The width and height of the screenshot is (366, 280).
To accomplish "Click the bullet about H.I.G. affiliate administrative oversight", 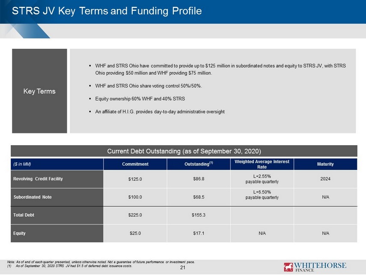I will [x=160, y=112].
